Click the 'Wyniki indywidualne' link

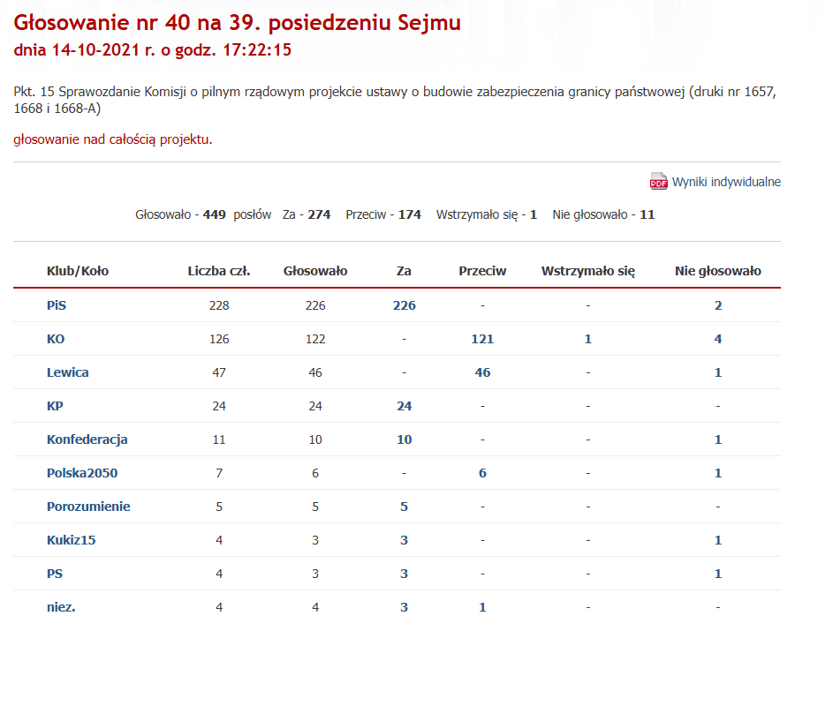point(724,182)
